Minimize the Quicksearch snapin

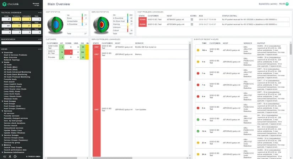click(x=39, y=39)
